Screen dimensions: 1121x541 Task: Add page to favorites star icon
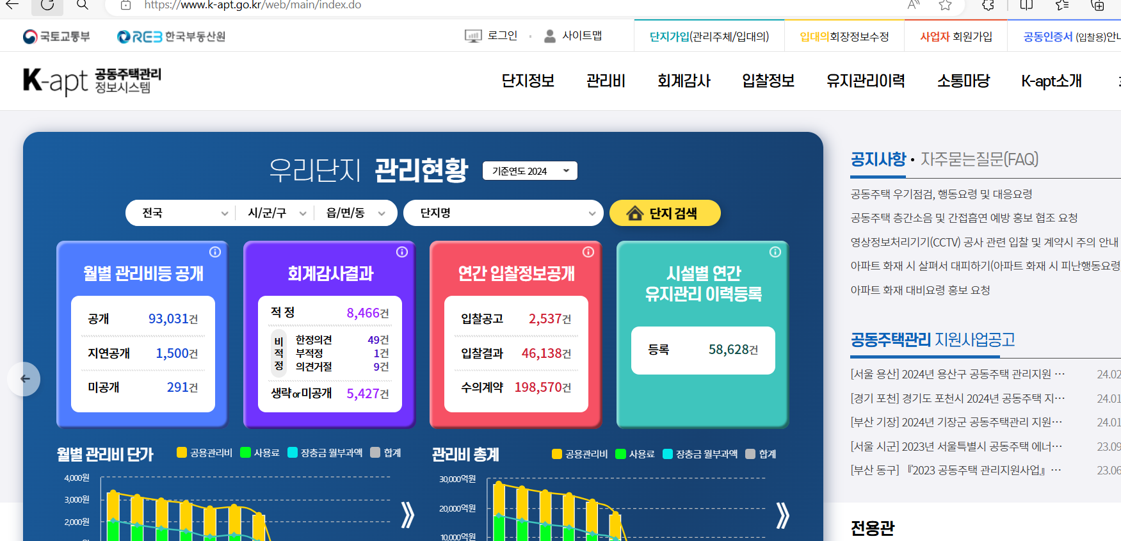coord(945,5)
